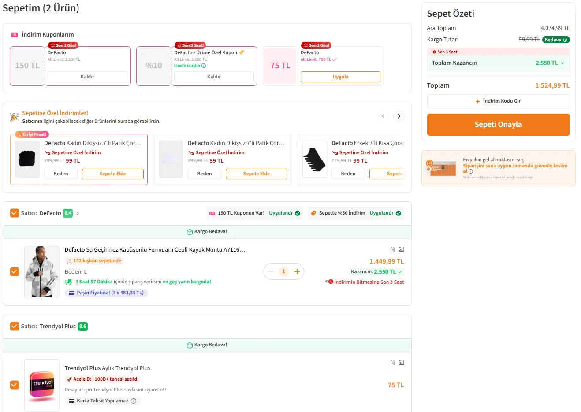Open Beden selector for first Kadın Patik Çorap

point(61,174)
